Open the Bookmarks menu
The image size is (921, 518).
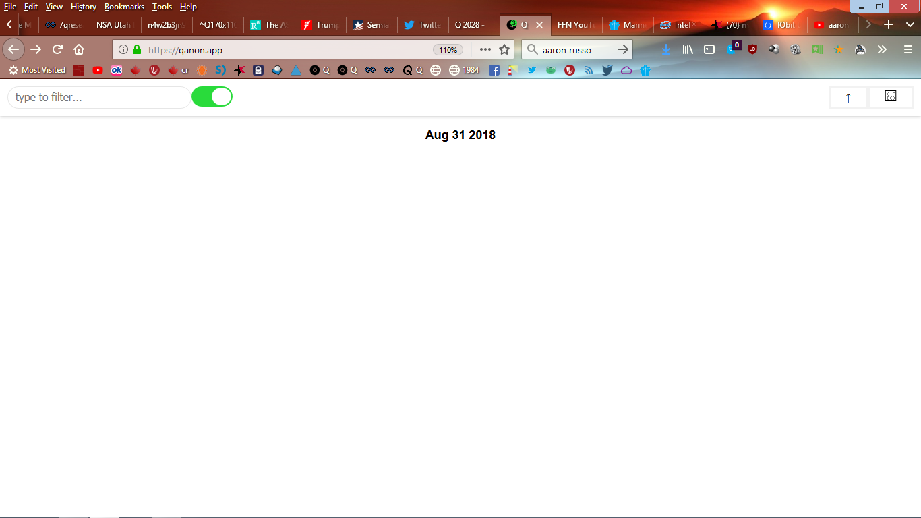(124, 7)
